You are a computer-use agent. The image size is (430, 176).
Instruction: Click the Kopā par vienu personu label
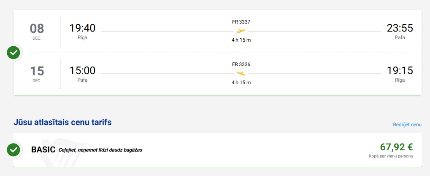[391, 156]
